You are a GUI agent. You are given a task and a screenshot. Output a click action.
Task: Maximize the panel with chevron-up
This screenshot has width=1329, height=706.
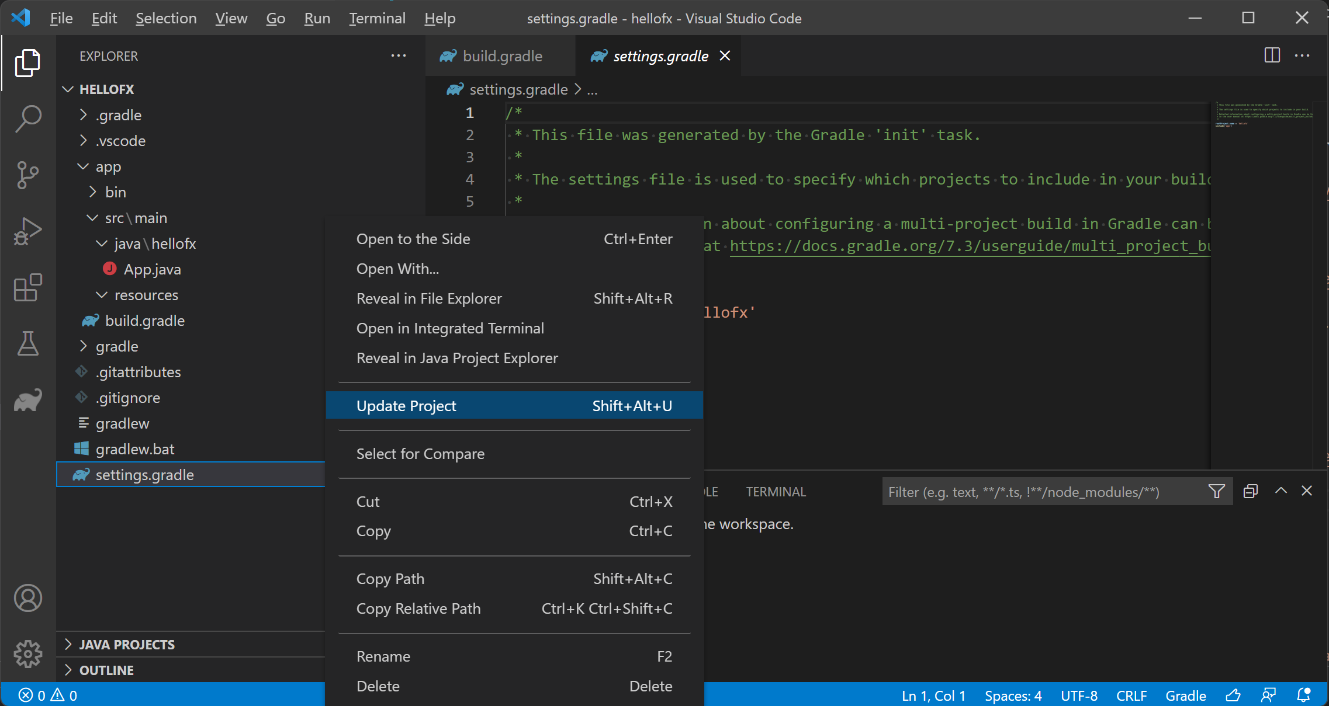1280,491
